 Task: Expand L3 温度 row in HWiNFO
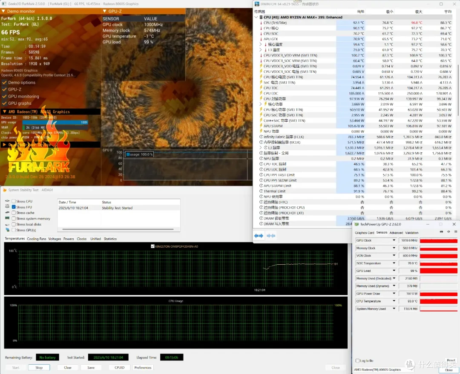point(261,50)
